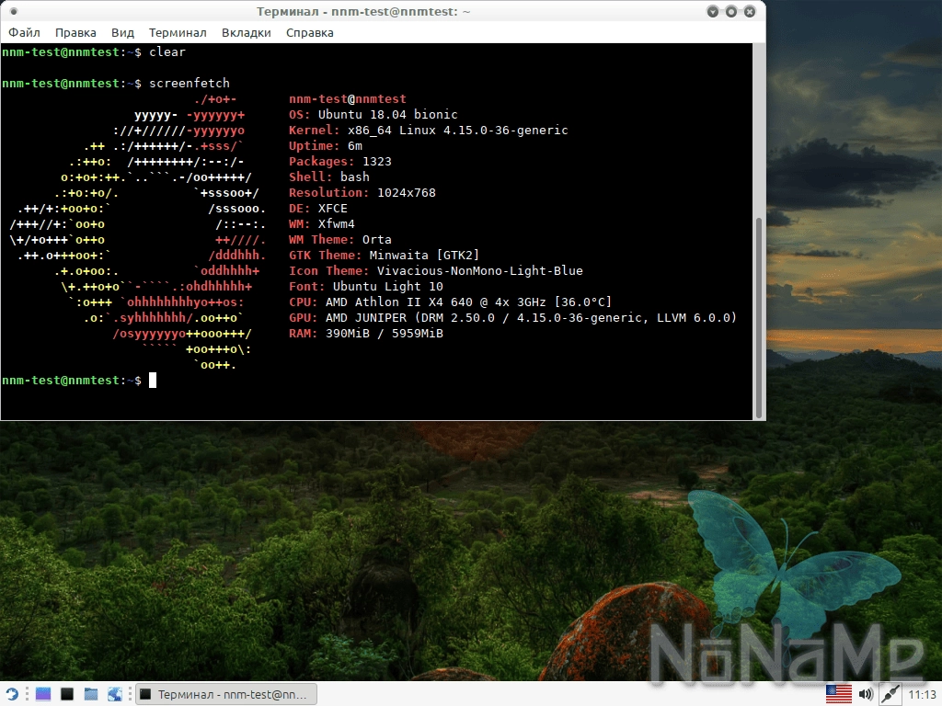Close the terminal window

750,11
